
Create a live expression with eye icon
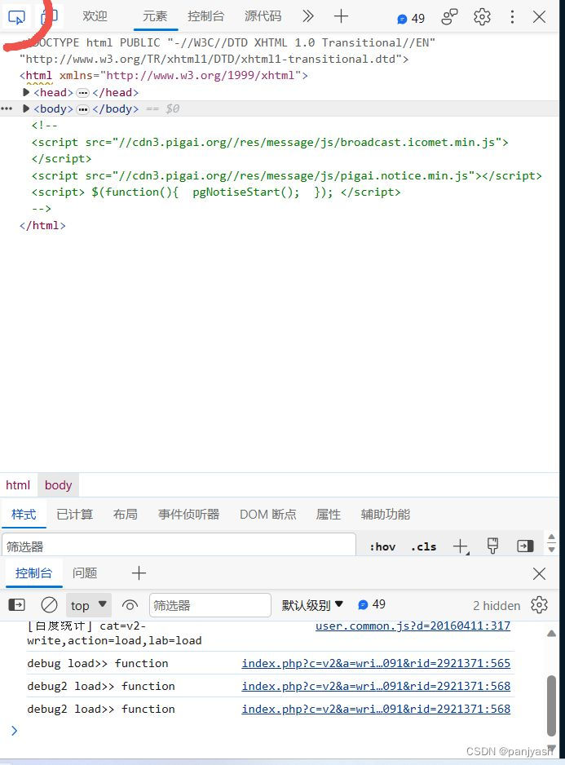point(130,605)
